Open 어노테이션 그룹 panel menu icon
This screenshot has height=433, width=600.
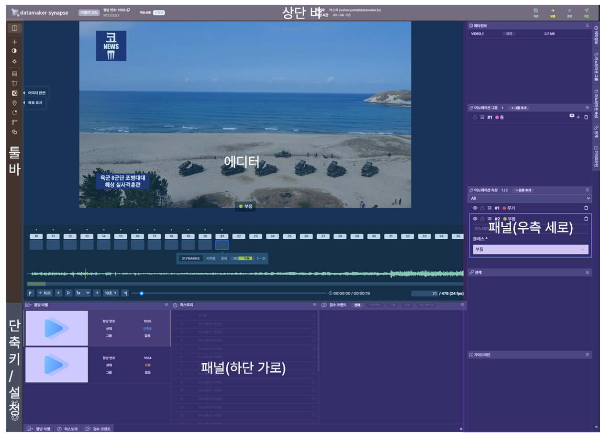[588, 108]
